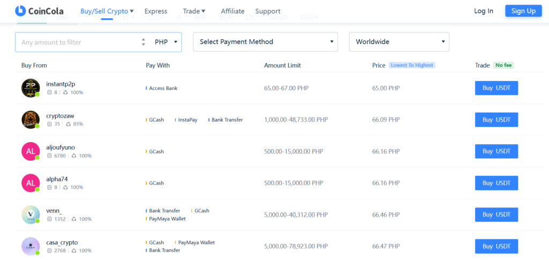The image size is (549, 260).
Task: Focus the amount filter input field
Action: point(80,42)
